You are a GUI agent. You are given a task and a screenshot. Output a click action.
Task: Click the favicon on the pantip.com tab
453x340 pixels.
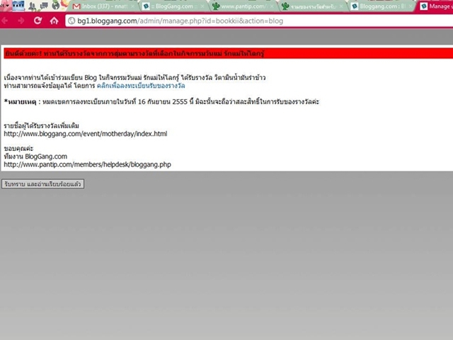pos(214,6)
